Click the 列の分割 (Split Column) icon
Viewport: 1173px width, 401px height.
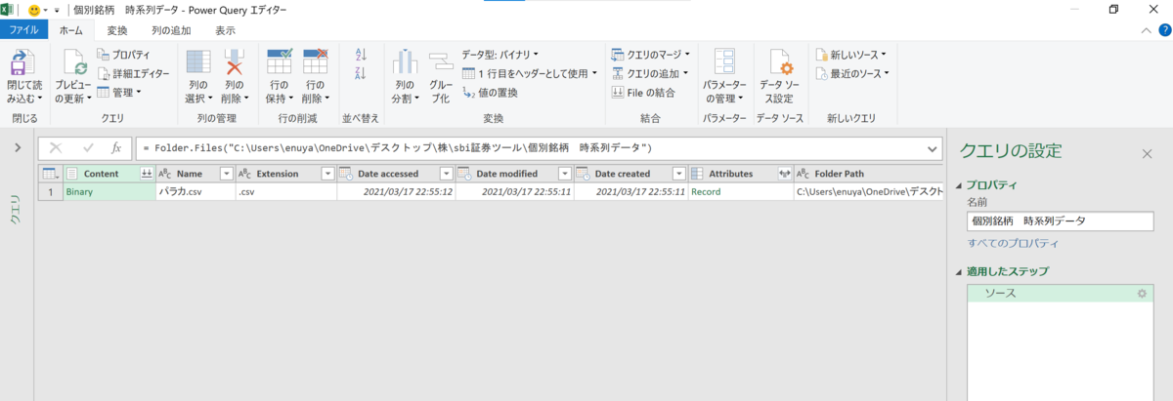coord(404,63)
